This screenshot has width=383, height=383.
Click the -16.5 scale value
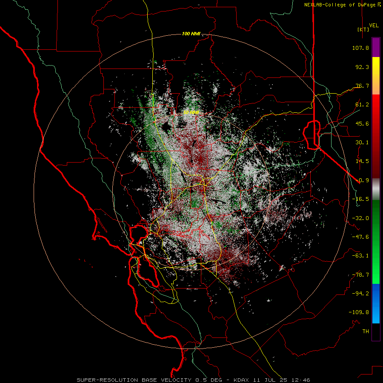pos(360,199)
